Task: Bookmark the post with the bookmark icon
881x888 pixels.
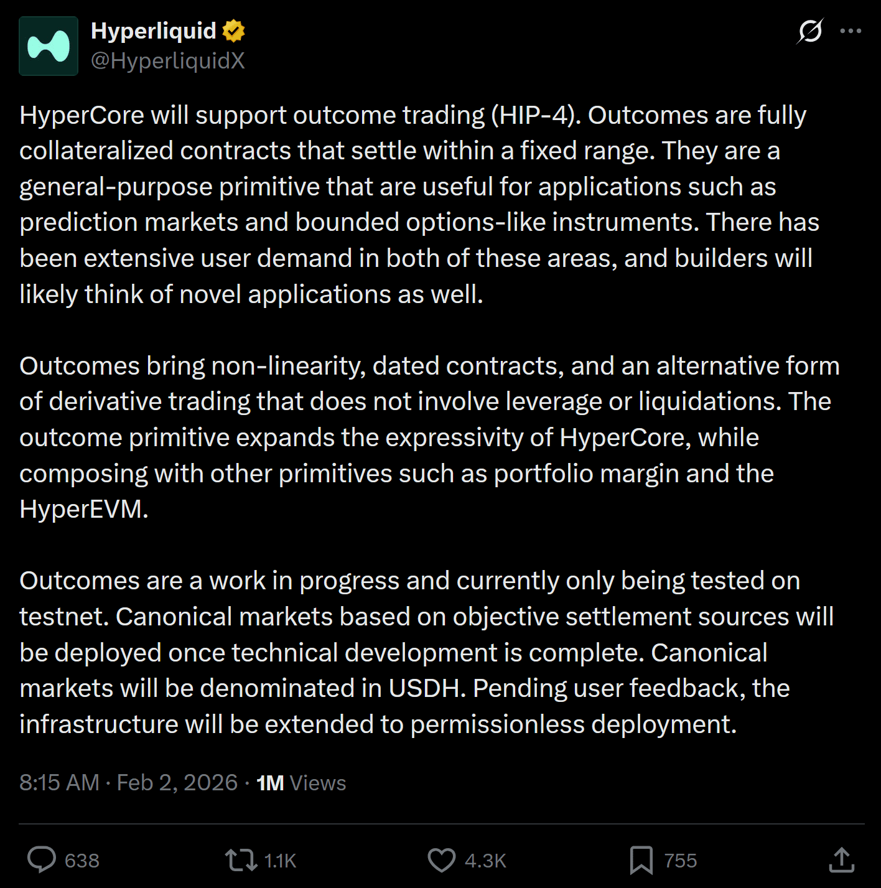Action: 641,860
